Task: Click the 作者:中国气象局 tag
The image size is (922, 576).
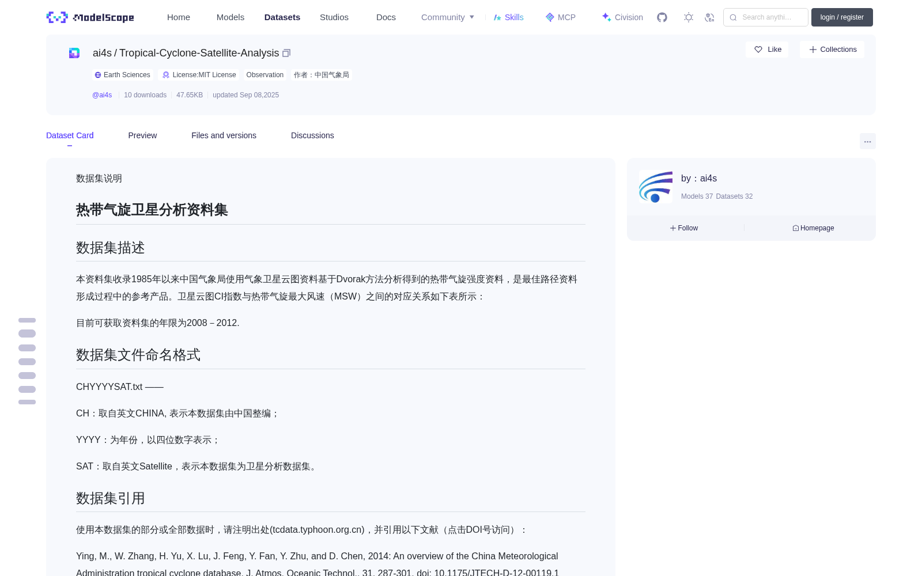Action: click(x=322, y=75)
